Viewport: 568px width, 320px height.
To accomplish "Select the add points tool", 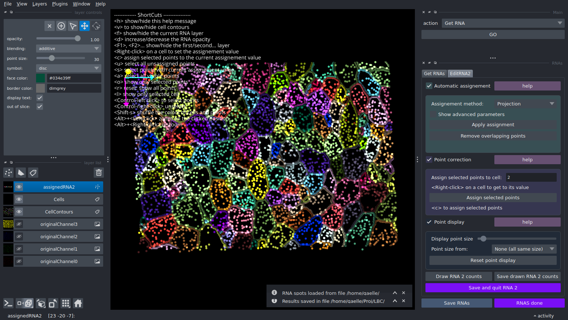I will tap(61, 26).
